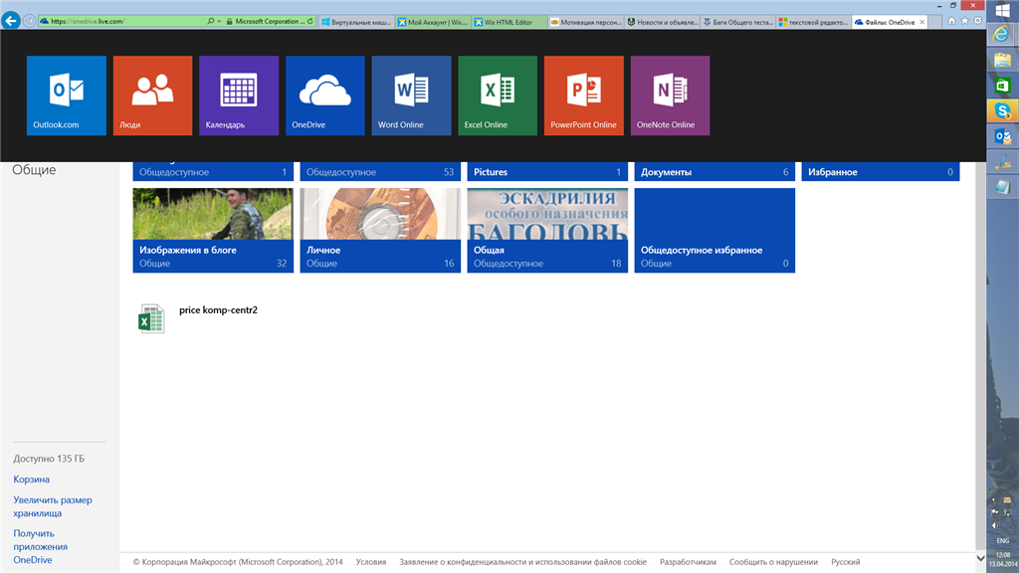Click Получить приложения OneDrive link
This screenshot has width=1019, height=573.
click(40, 546)
